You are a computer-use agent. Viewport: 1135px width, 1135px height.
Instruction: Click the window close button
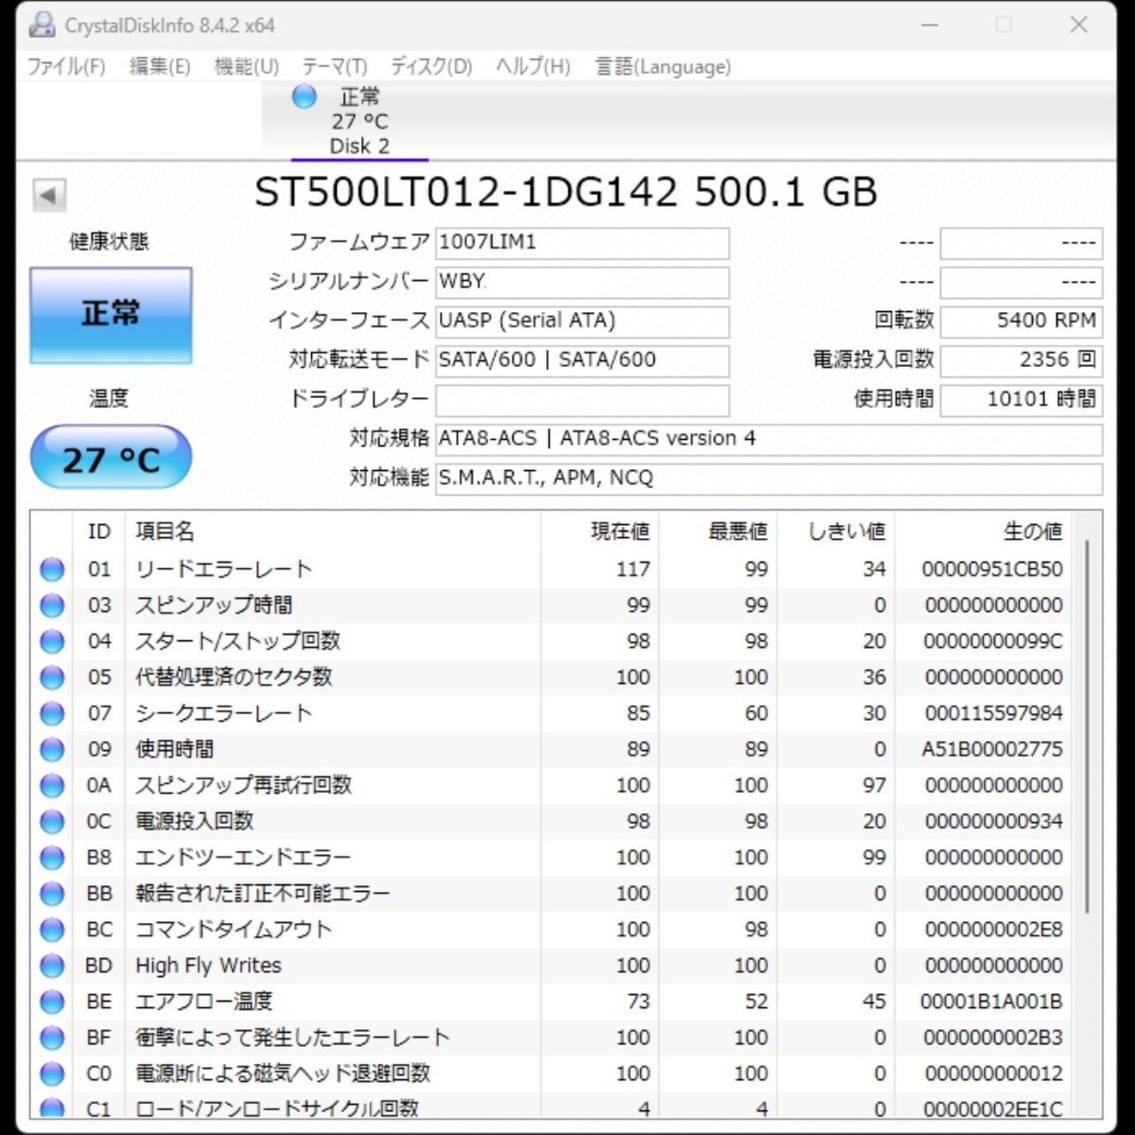pos(1079,25)
